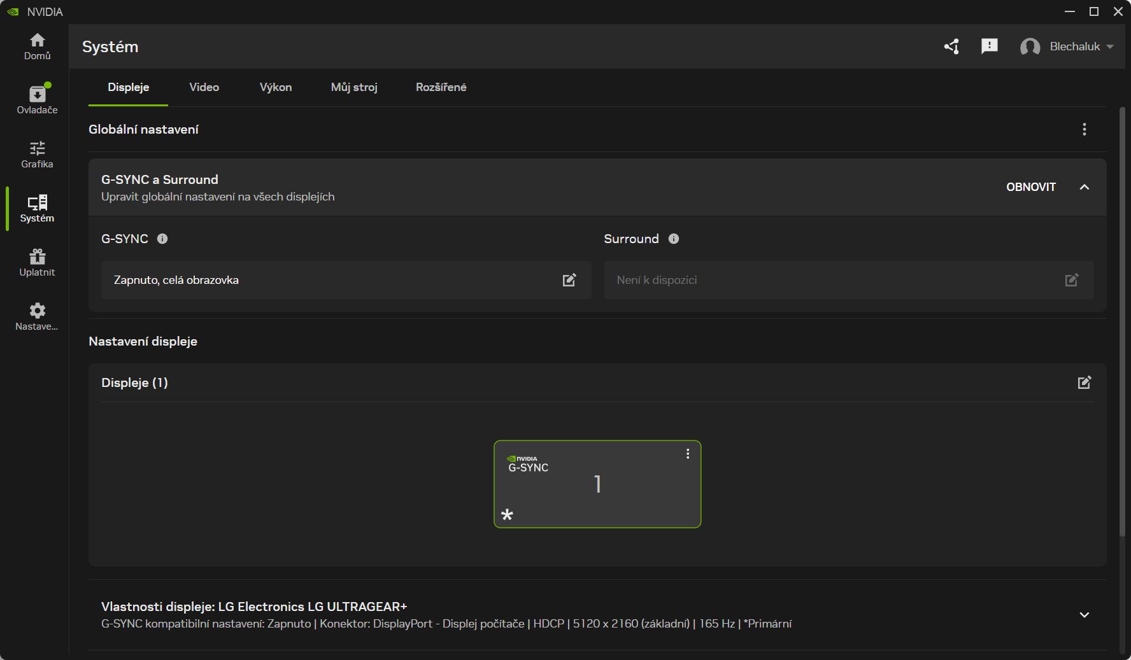Open Blechaluk account dropdown
Viewport: 1131px width, 660px height.
1082,46
